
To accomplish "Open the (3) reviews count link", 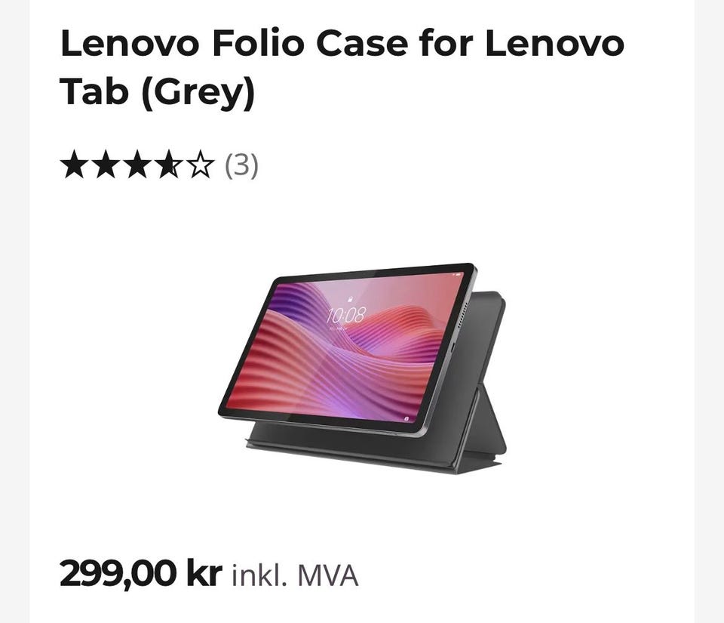I will coord(241,165).
